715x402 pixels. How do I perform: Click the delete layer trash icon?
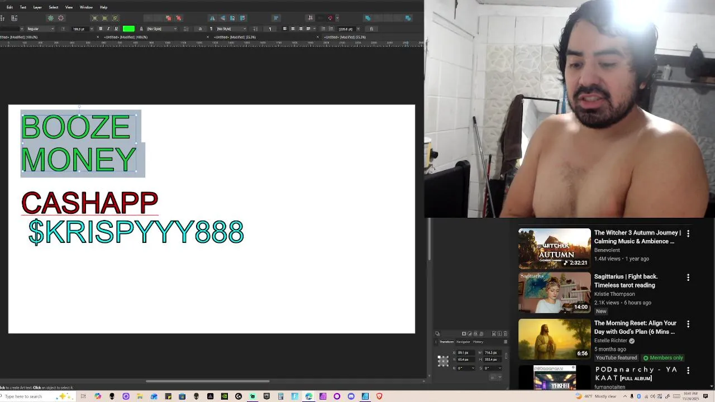click(x=506, y=334)
